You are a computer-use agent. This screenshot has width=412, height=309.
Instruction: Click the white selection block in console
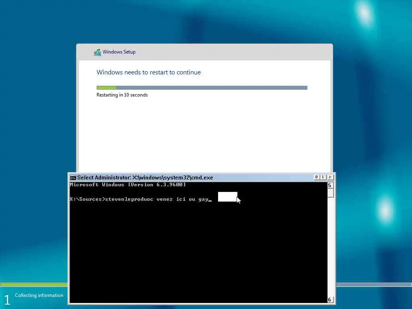pyautogui.click(x=228, y=197)
